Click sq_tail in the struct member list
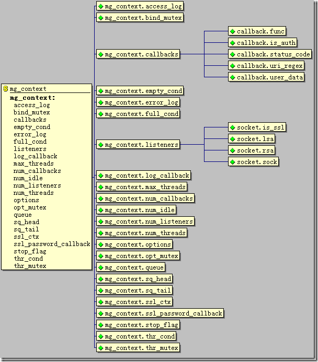Image resolution: width=318 pixels, height=362 pixels. click(26, 229)
